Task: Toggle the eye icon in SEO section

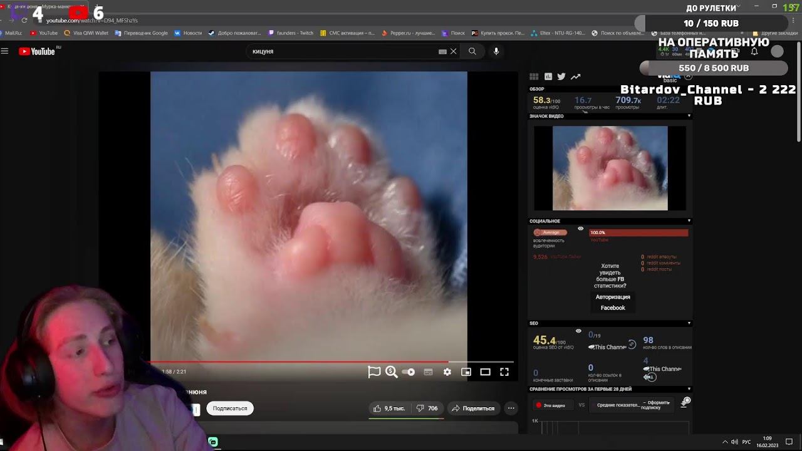Action: pos(578,331)
